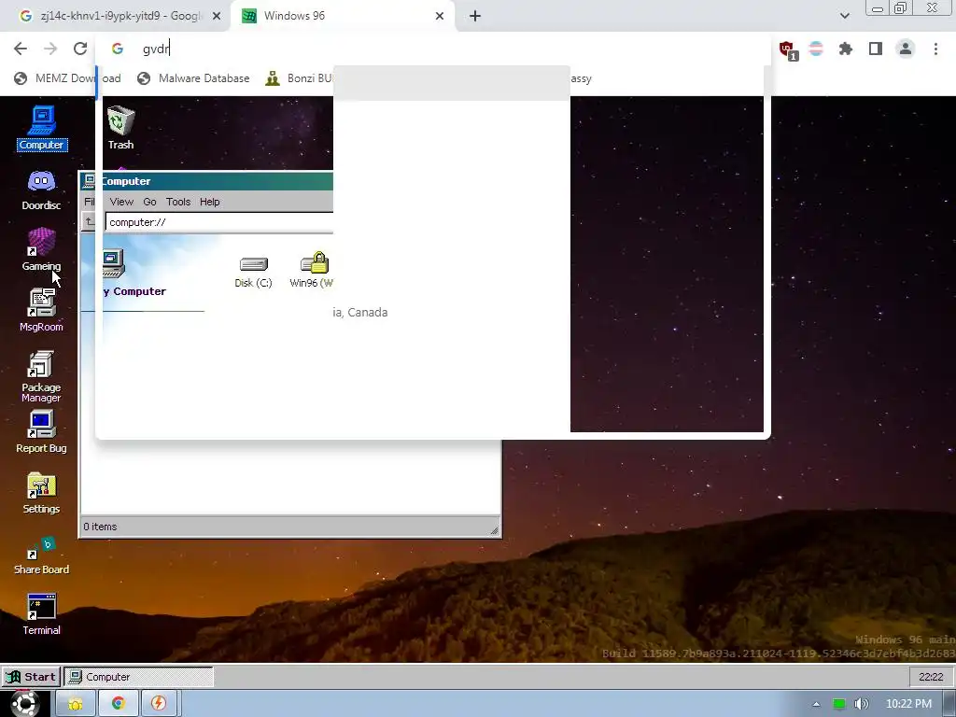Open the Report Bug desktop icon
Image resolution: width=956 pixels, height=717 pixels.
(x=41, y=431)
